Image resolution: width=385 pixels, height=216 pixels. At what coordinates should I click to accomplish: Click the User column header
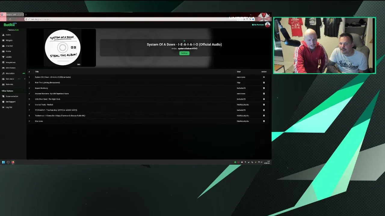239,72
